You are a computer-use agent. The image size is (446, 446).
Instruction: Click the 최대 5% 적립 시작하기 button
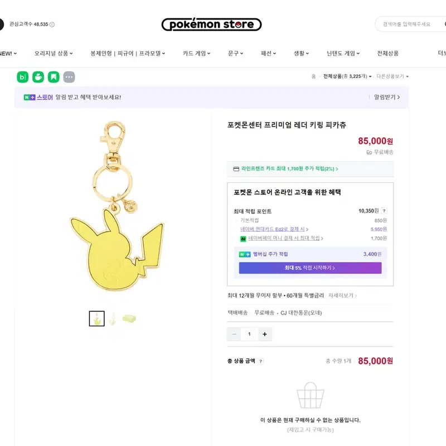[310, 268]
